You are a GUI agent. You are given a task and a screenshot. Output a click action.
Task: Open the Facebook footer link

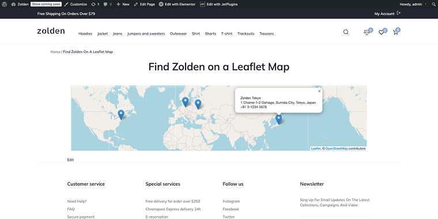tap(231, 209)
